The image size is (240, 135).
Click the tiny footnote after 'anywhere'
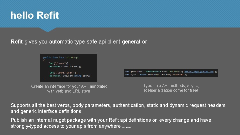126,127
